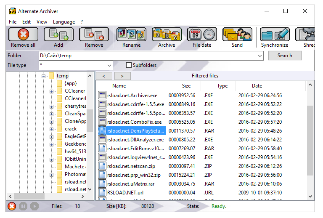Select the Machete folder in tree

point(75,167)
